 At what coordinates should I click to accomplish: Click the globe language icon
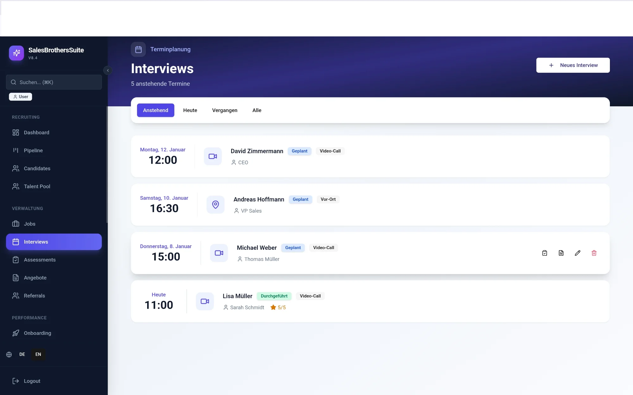[9, 354]
